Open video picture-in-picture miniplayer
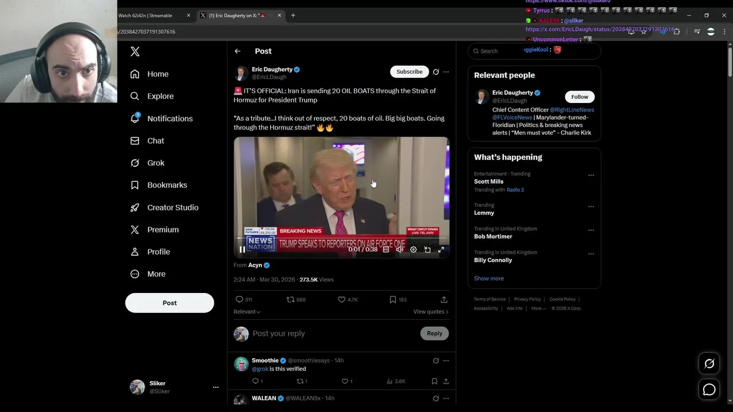The height and width of the screenshot is (412, 733). [x=427, y=249]
